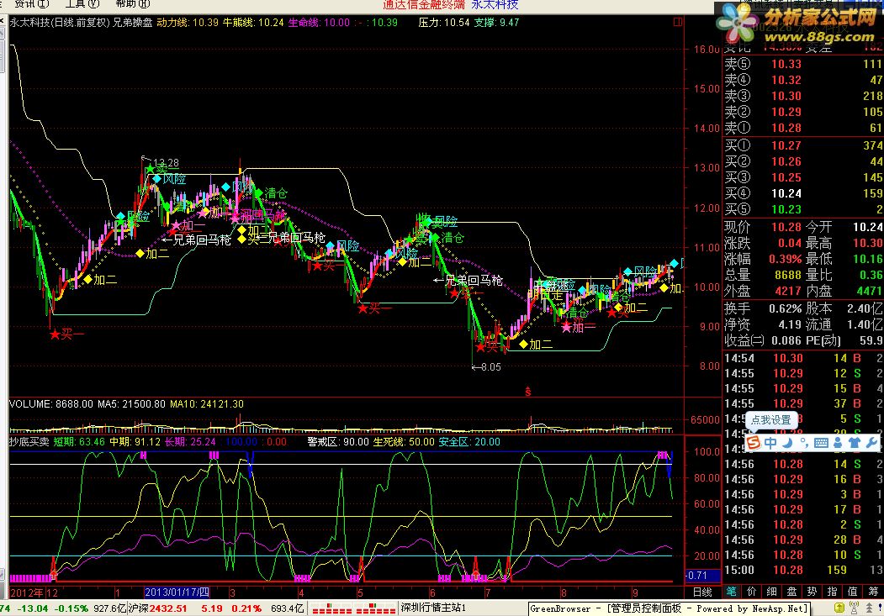Open the 工具 menu
884x616 pixels.
click(x=82, y=4)
